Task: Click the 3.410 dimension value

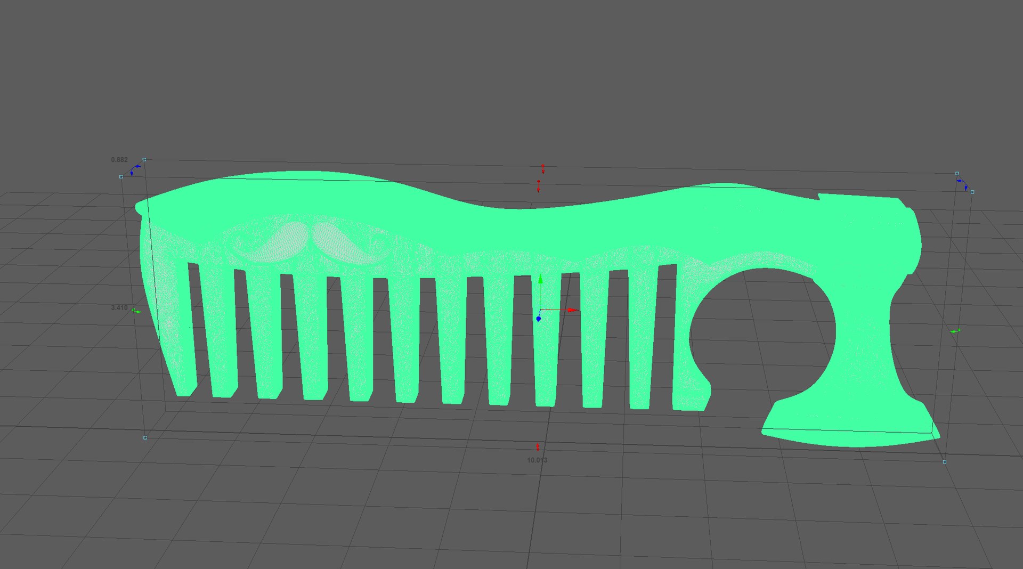Action: coord(119,307)
